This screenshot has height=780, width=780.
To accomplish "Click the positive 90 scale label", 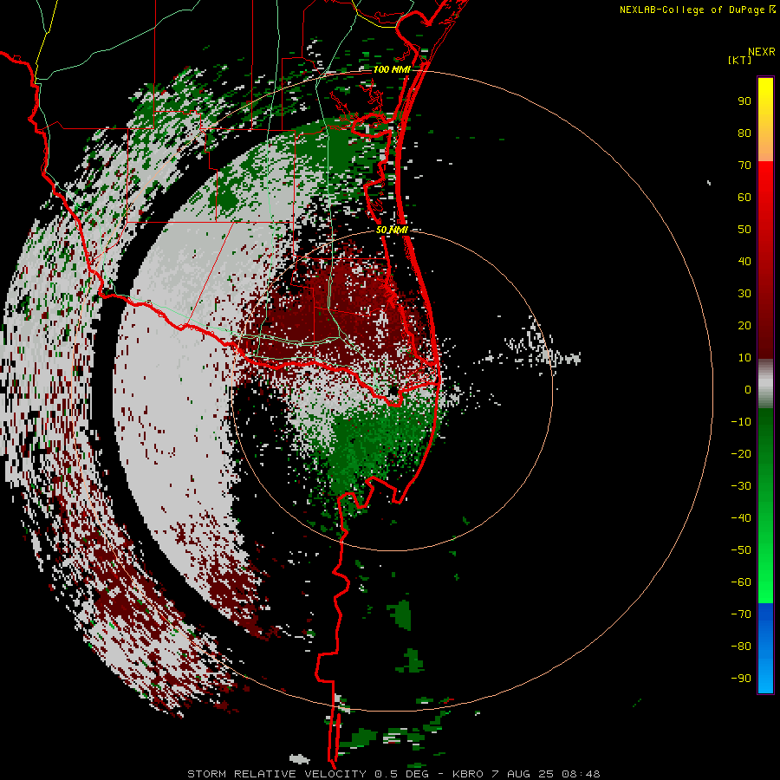I will tap(744, 101).
